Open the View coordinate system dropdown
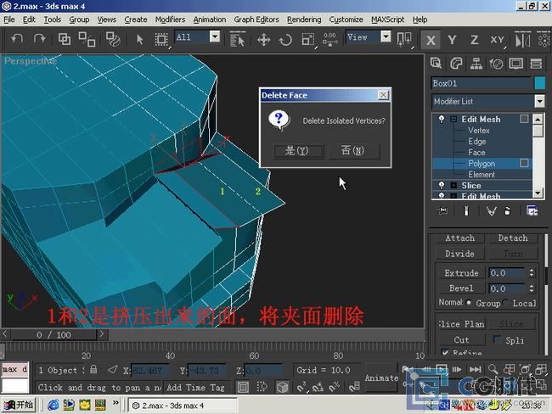Image resolution: width=552 pixels, height=414 pixels. 386,36
